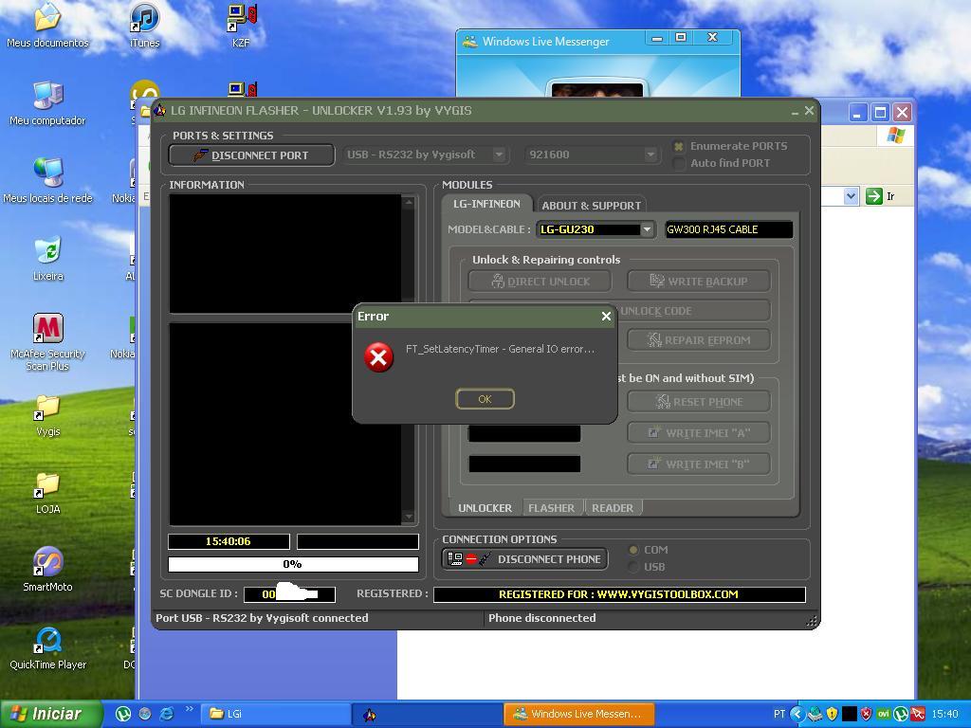Viewport: 971px width, 728px height.
Task: Click the DISCONNECT PORT button
Action: (x=251, y=155)
